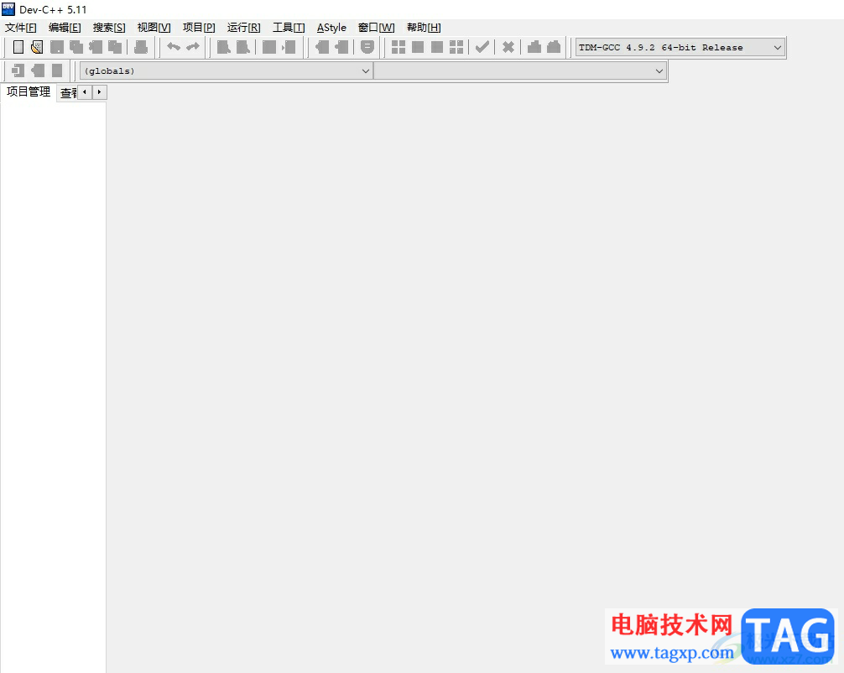The image size is (844, 673).
Task: Click the Add to project icon
Action: [322, 47]
